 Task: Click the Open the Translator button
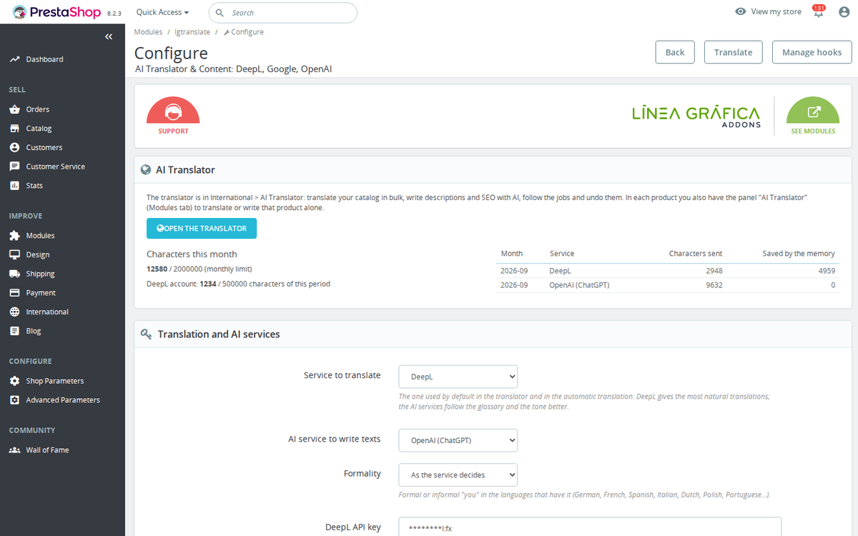click(202, 229)
